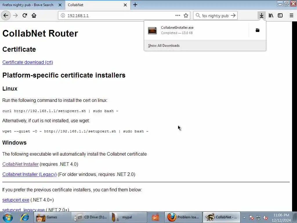Open the Firefox hamburger menu

pyautogui.click(x=291, y=16)
